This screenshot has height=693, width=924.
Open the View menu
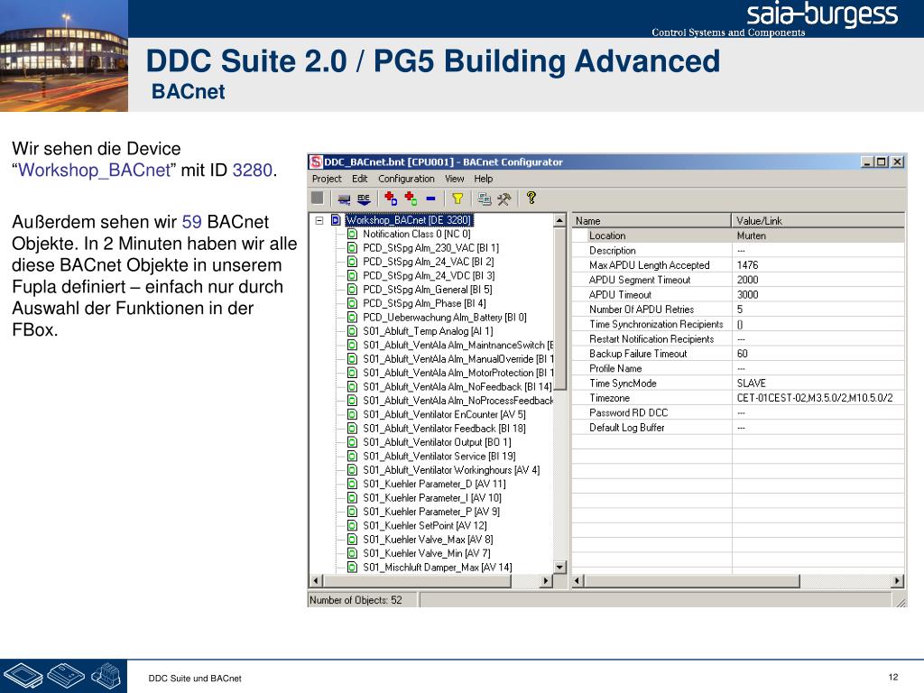click(x=455, y=179)
